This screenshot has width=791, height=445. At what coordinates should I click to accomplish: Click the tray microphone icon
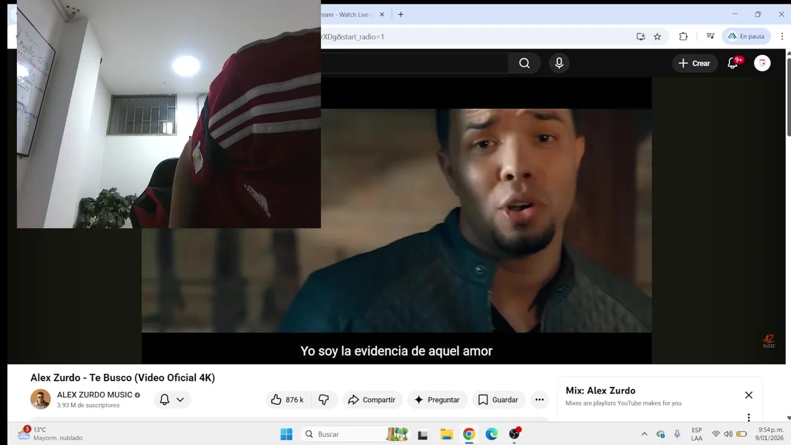click(677, 434)
